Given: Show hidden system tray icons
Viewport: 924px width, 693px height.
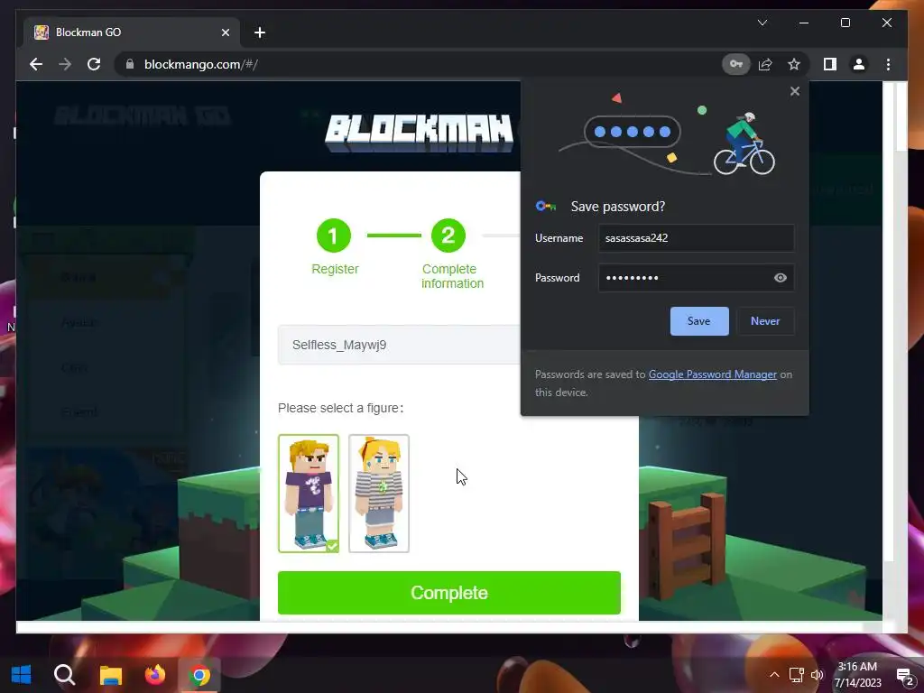Looking at the screenshot, I should tap(774, 675).
